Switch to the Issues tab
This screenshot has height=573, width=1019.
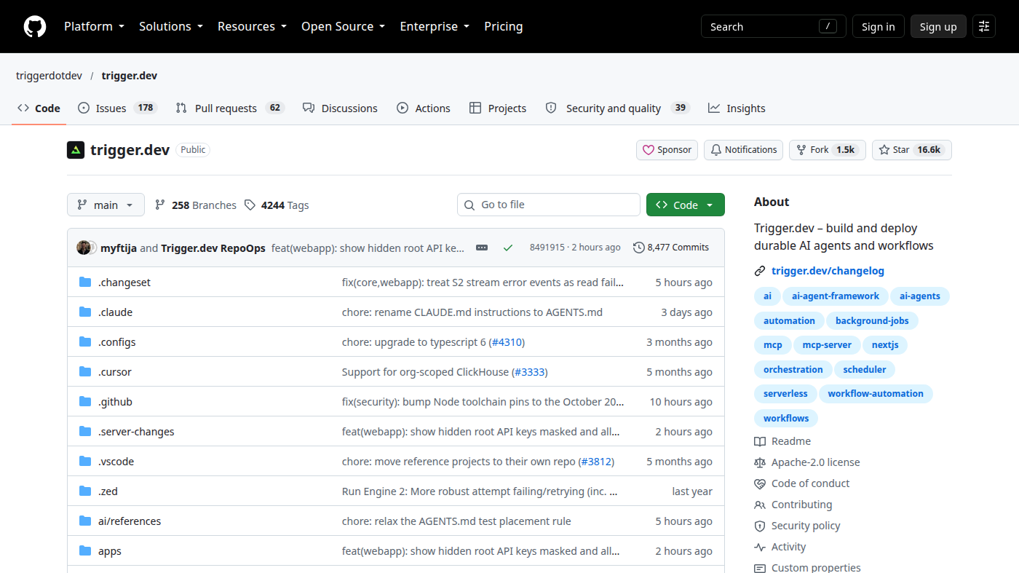tap(117, 108)
